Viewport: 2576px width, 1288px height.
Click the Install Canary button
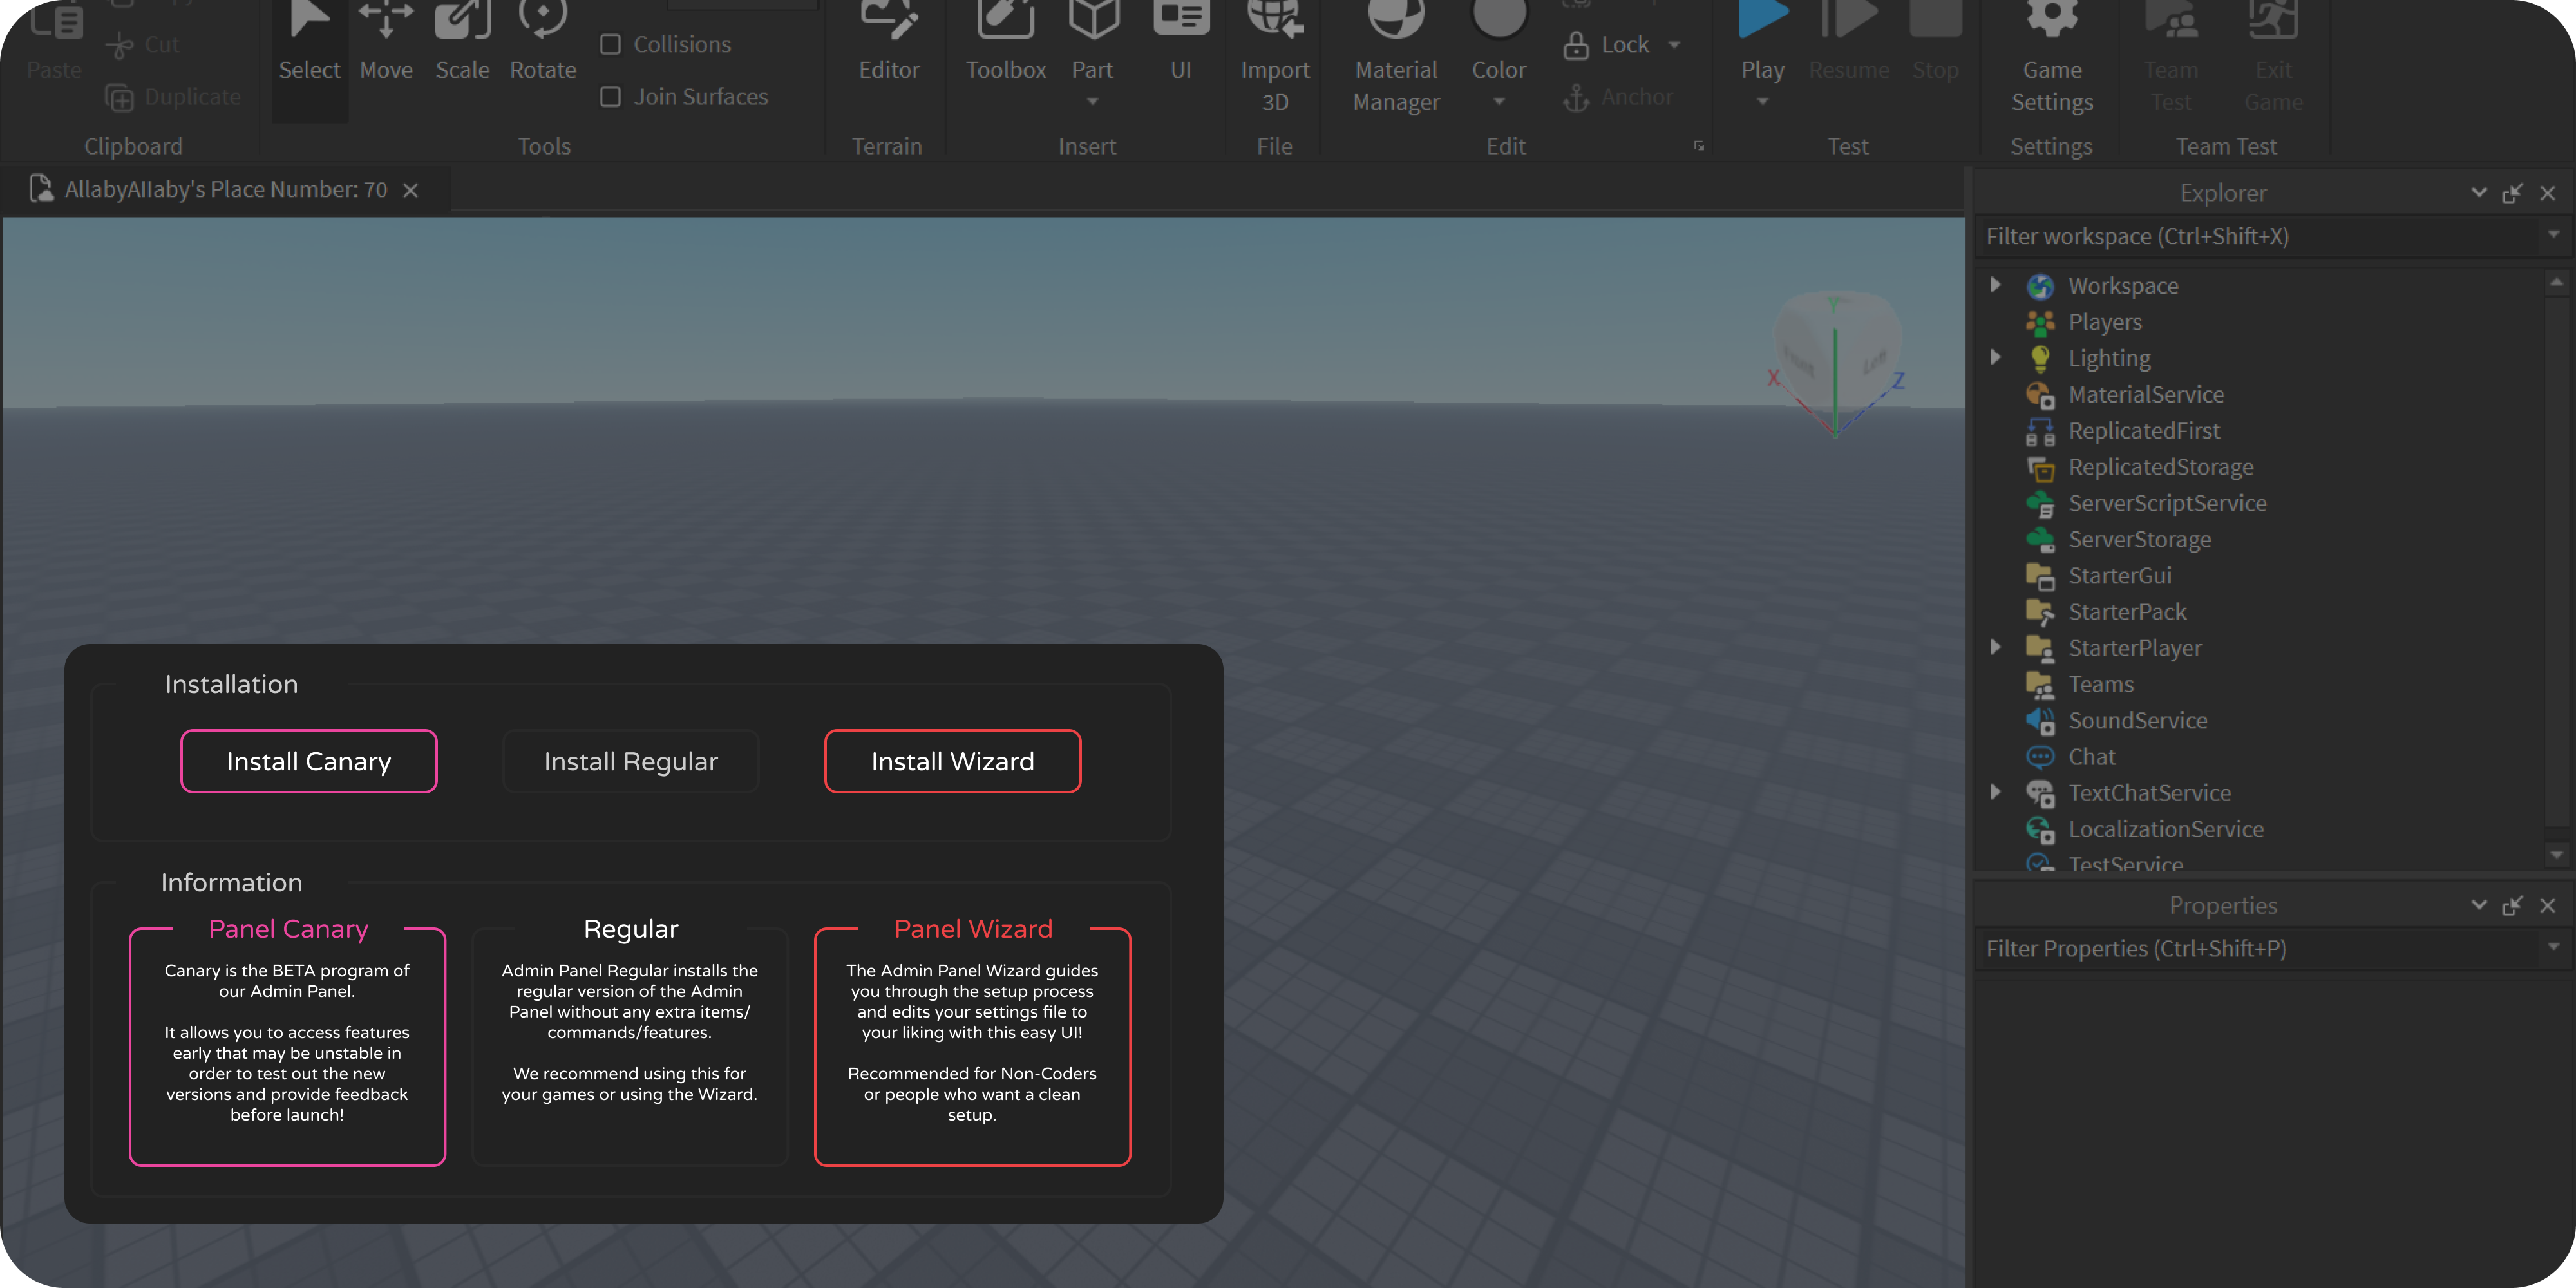[308, 761]
